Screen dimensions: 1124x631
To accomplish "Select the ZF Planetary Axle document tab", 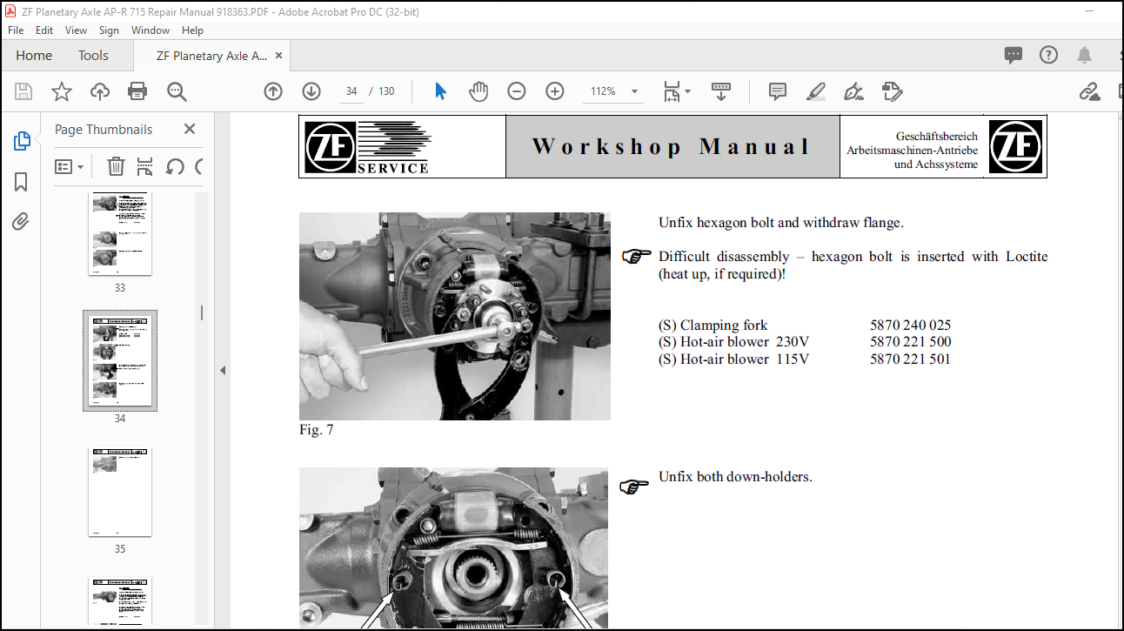I will pyautogui.click(x=211, y=56).
